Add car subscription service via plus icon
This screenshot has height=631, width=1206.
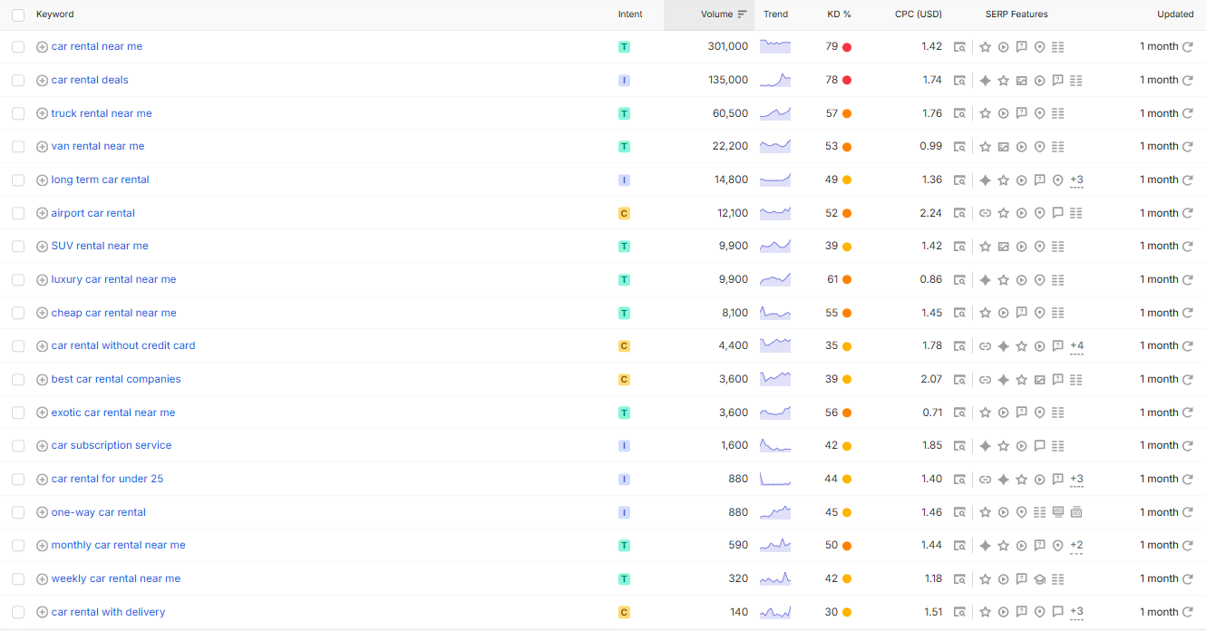click(x=42, y=446)
